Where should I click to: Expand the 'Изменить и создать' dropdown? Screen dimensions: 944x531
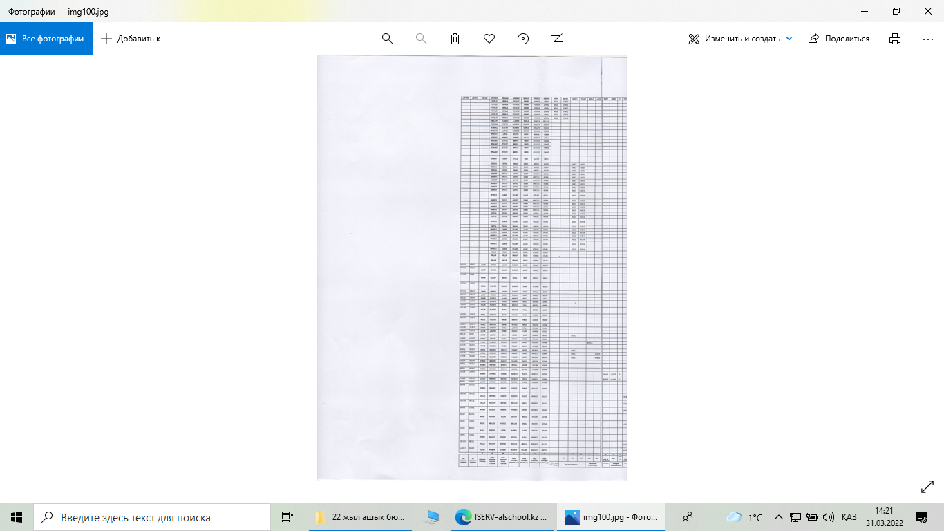pyautogui.click(x=789, y=39)
